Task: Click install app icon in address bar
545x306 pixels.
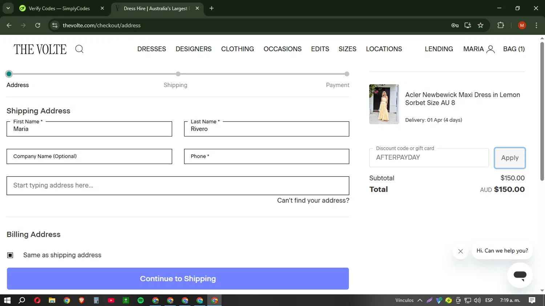Action: 468,25
